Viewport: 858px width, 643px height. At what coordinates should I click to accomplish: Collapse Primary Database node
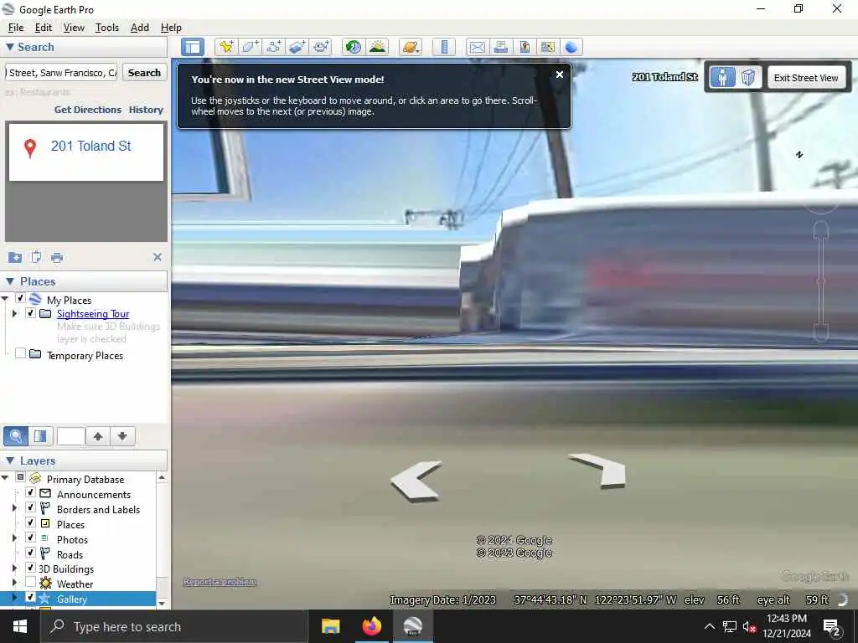click(5, 478)
